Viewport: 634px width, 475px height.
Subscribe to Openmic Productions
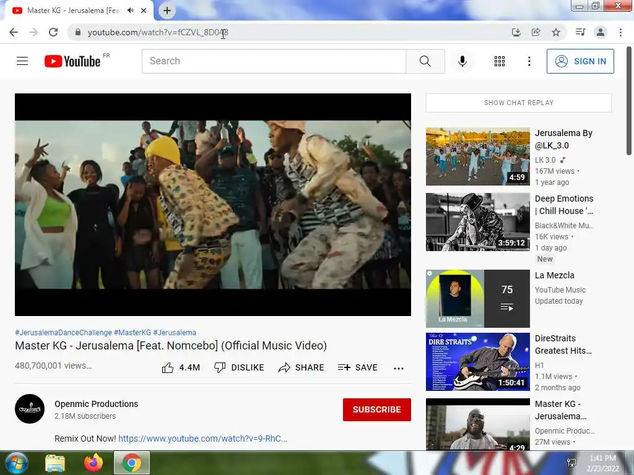click(x=377, y=409)
